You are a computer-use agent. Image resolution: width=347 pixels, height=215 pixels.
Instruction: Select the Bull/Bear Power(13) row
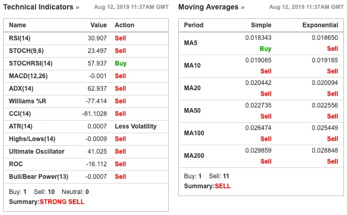click(86, 177)
